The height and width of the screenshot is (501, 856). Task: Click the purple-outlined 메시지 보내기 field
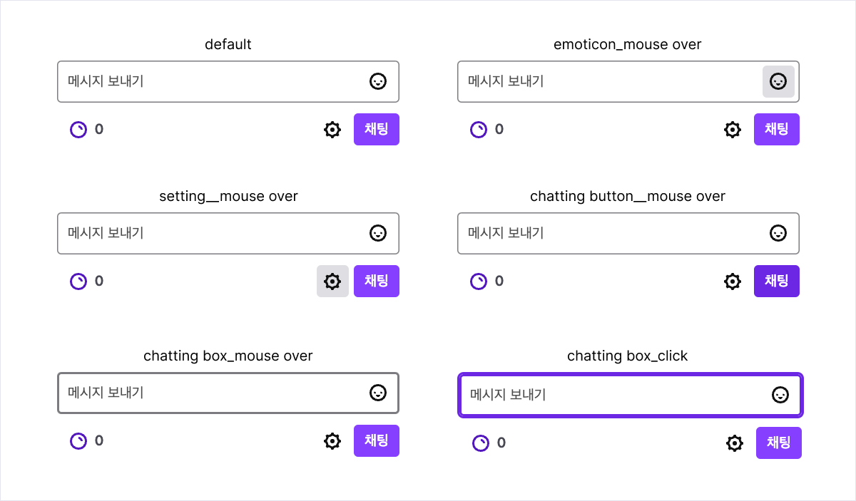coord(631,395)
